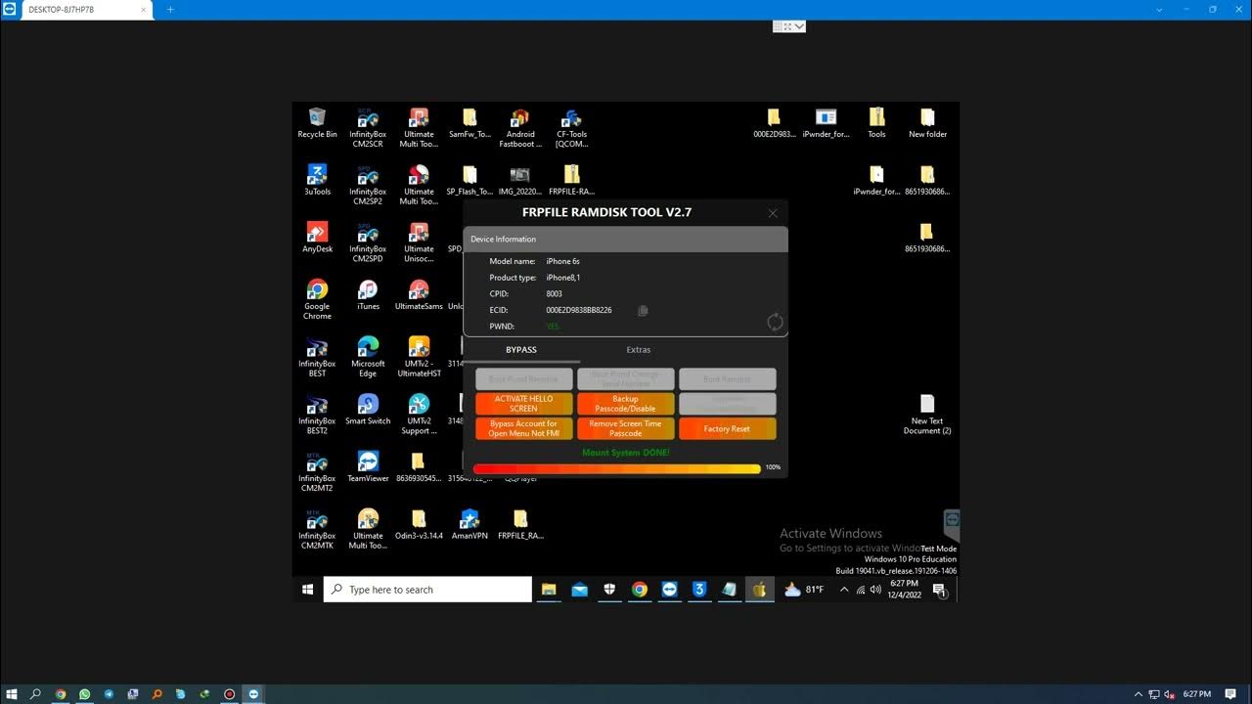Click Remove Screen Time Passcode button
This screenshot has height=704, width=1252.
tap(625, 428)
